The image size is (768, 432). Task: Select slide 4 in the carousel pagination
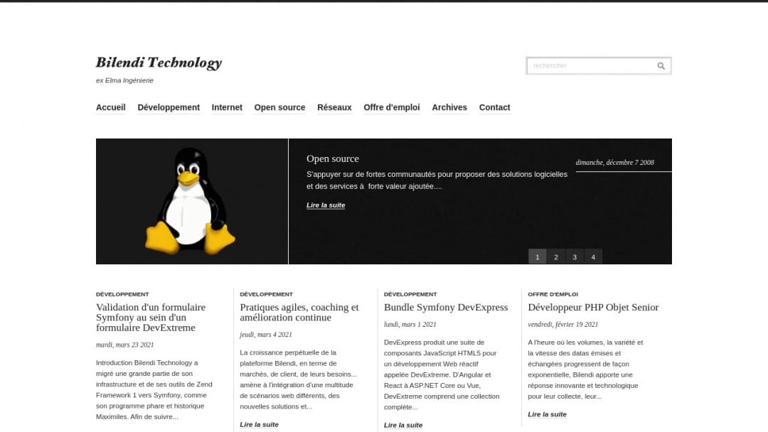coord(593,256)
